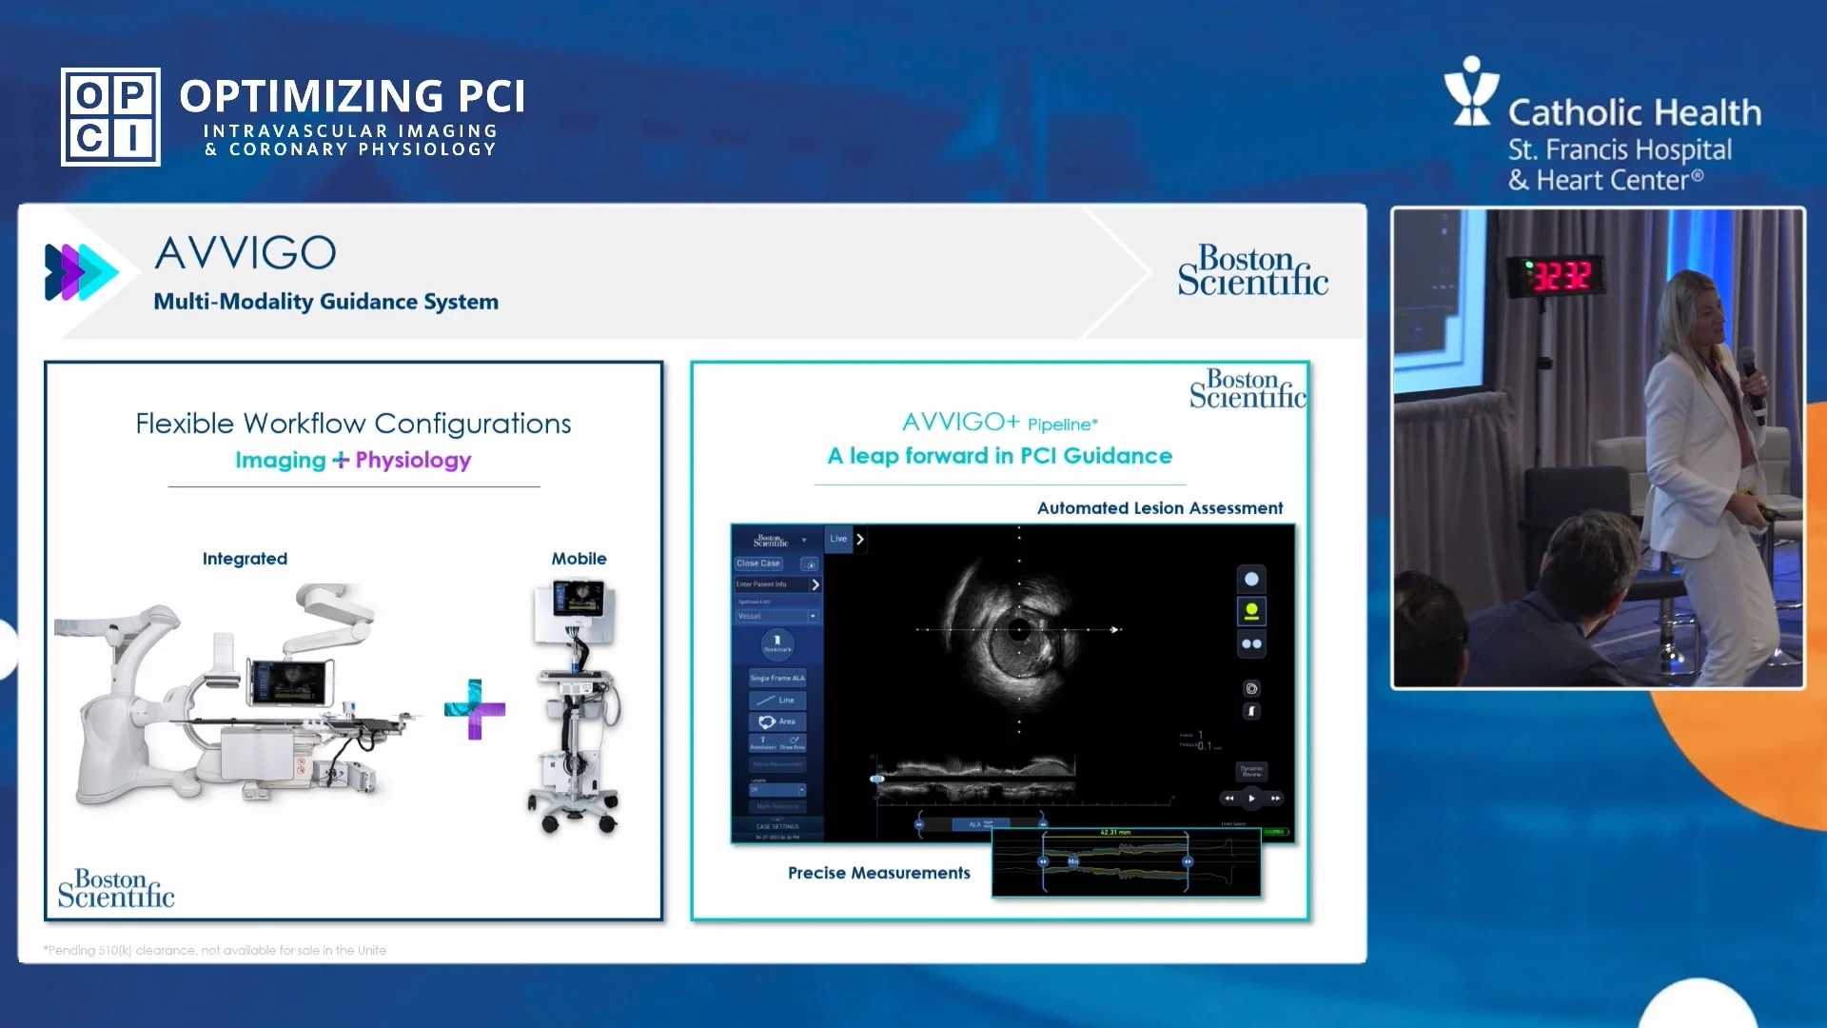Select the Line measurement tool
Screen dimensions: 1827x1028
point(776,701)
